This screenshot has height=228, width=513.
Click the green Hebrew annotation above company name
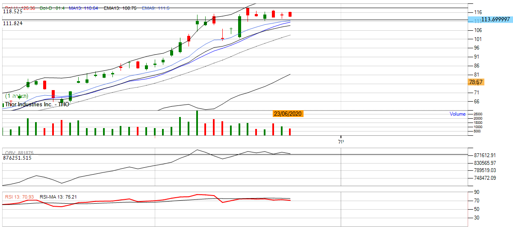pyautogui.click(x=17, y=96)
